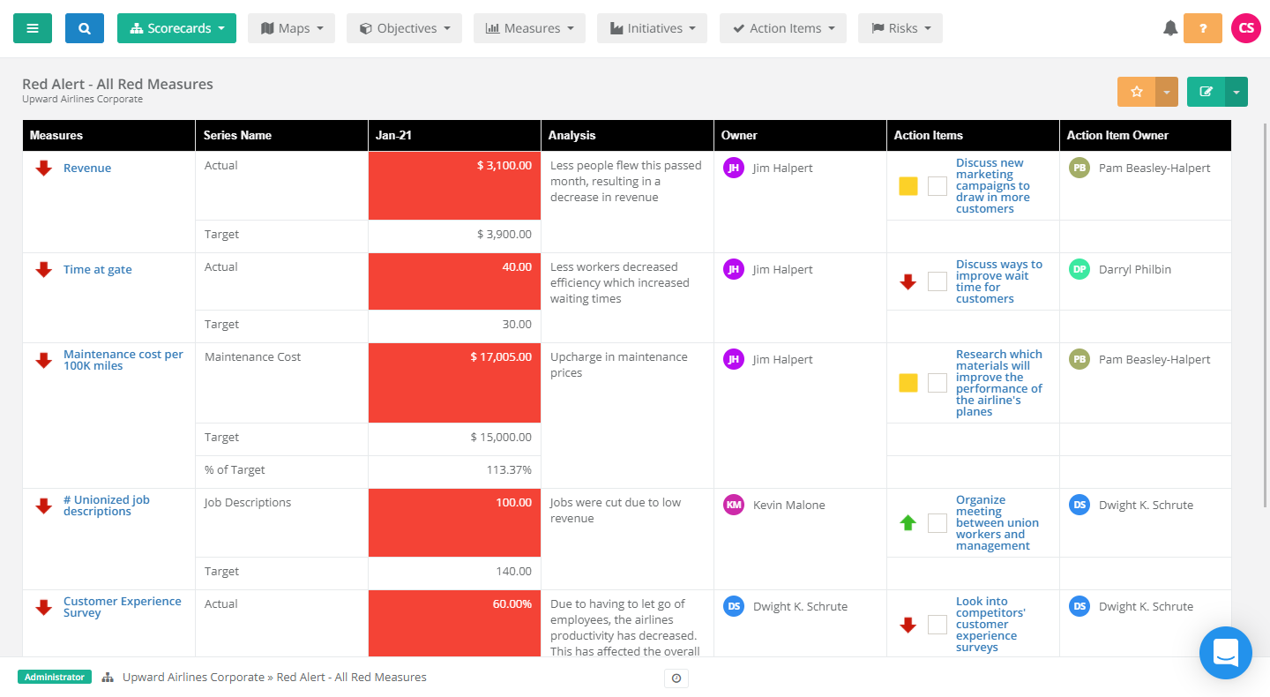
Task: Open the Scorecards dropdown
Action: 176,27
